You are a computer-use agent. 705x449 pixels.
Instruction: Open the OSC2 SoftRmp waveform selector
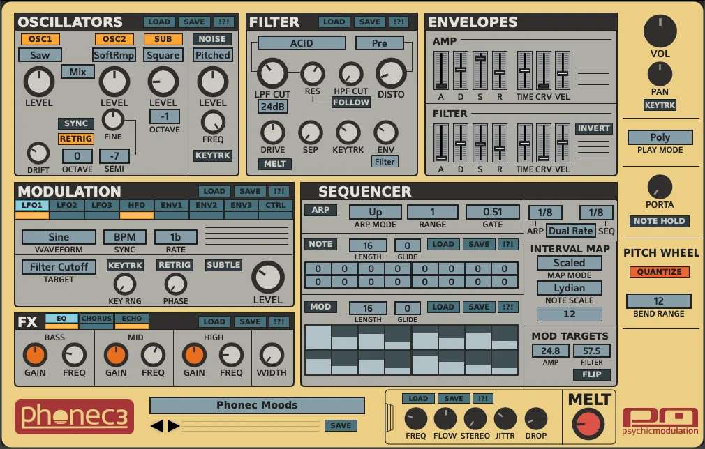pyautogui.click(x=114, y=55)
